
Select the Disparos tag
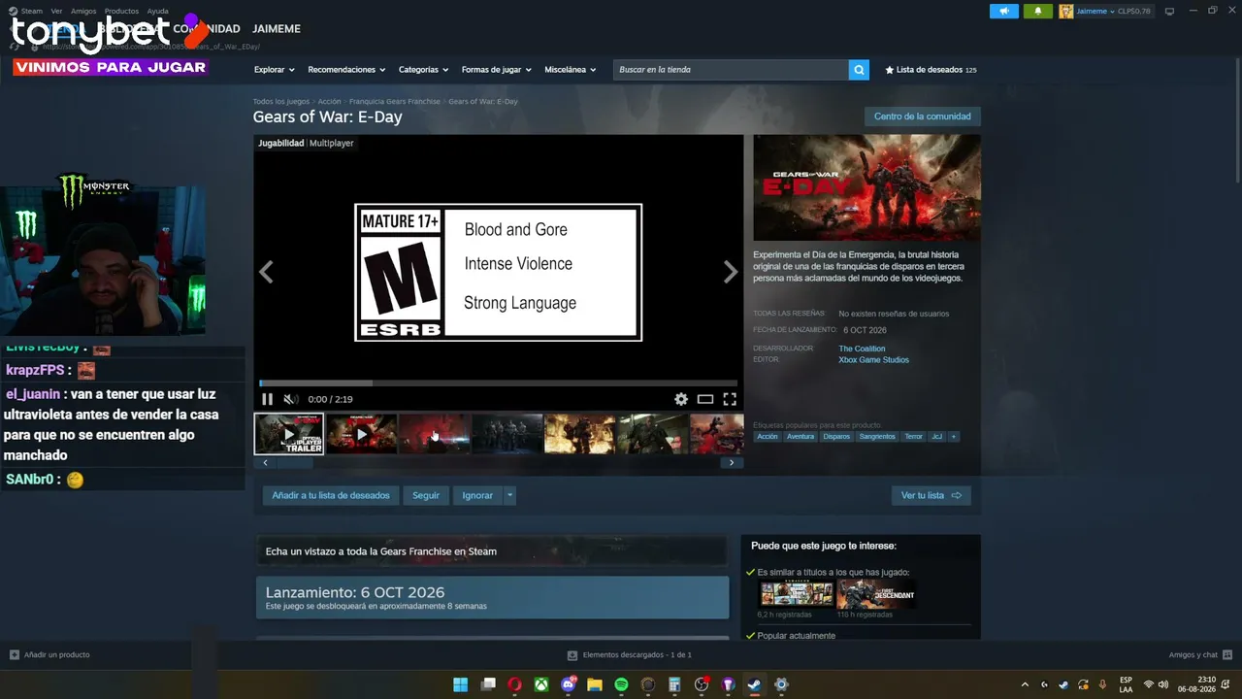tap(836, 437)
